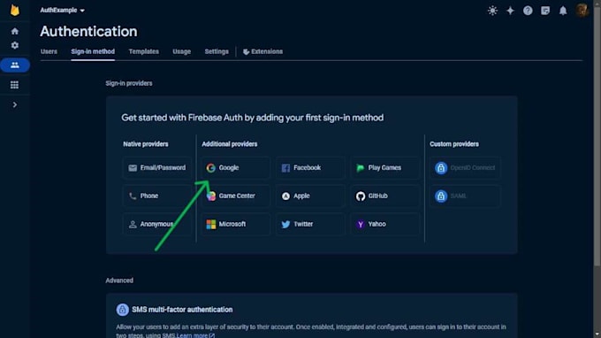Select the Authentication users icon in sidebar
Viewport: 601px width, 338px height.
pyautogui.click(x=15, y=65)
